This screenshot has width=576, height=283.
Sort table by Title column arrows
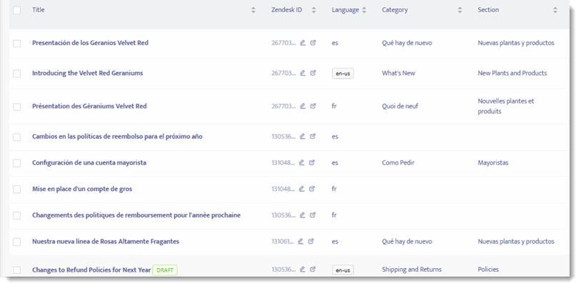(253, 10)
